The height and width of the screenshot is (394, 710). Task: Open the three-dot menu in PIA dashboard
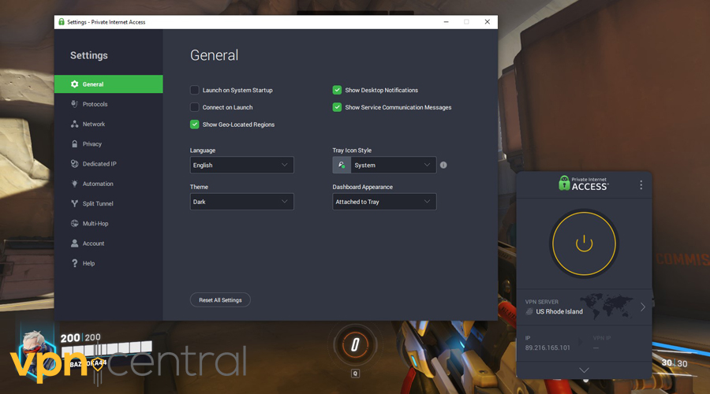pyautogui.click(x=641, y=184)
